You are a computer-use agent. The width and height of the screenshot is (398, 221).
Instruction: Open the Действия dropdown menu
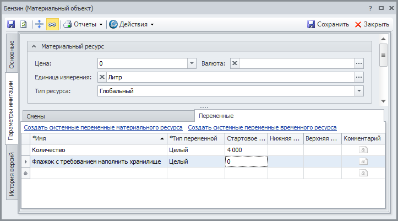click(x=132, y=24)
